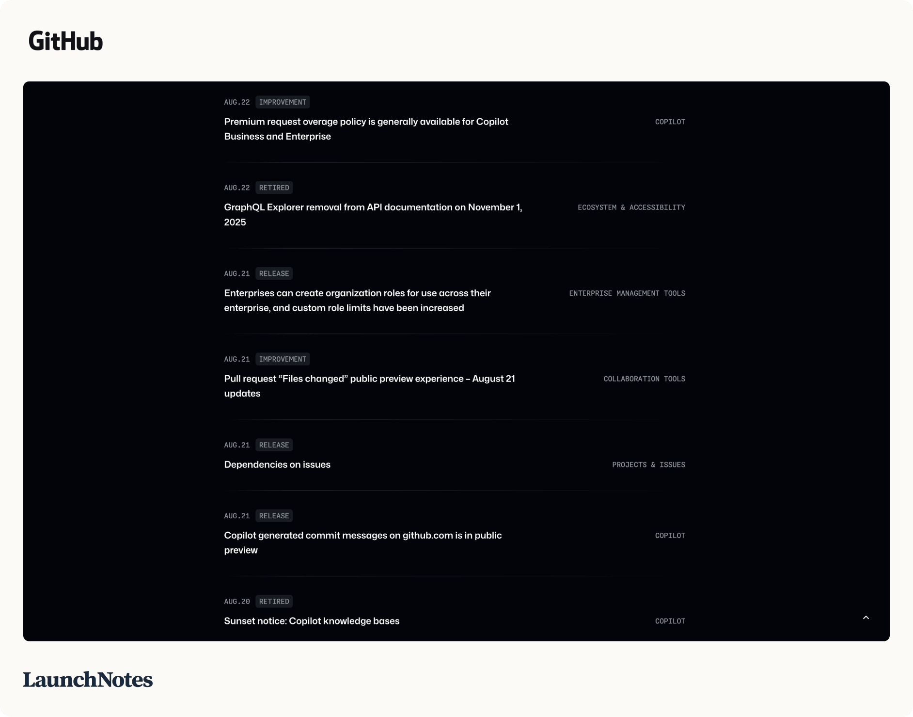
Task: Open the Premium request overage policy entry
Action: tap(366, 129)
